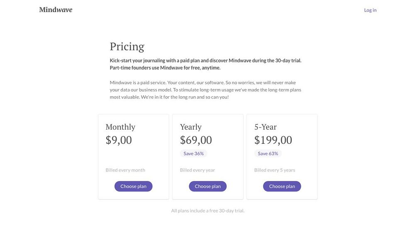415x237 pixels.
Task: Click the Save 36% badge
Action: click(x=193, y=153)
